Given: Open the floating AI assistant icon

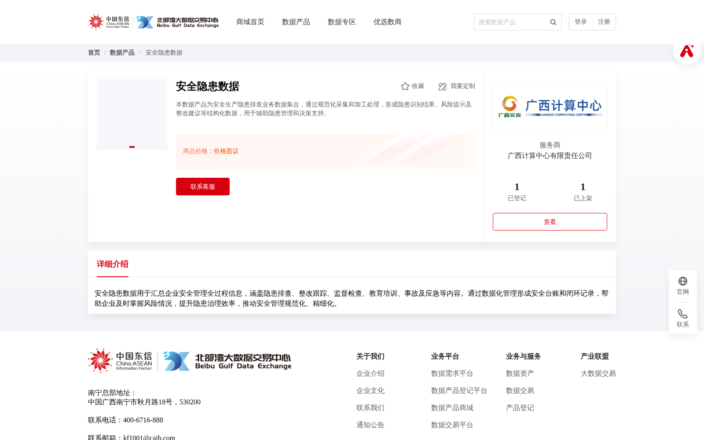Looking at the screenshot, I should click(x=687, y=51).
